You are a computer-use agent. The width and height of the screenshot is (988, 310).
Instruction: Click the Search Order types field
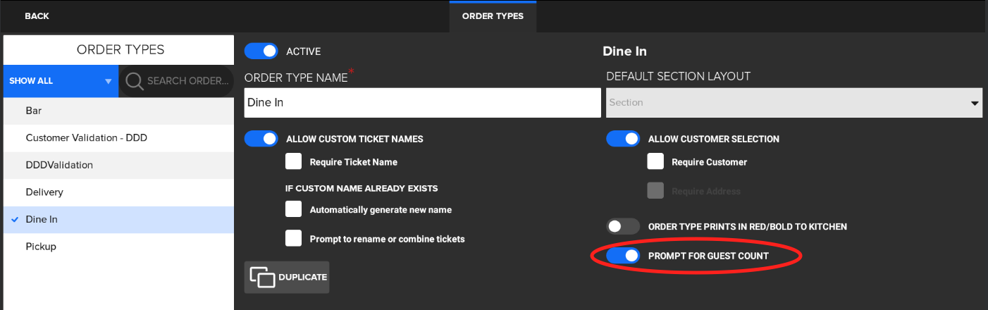[x=187, y=81]
